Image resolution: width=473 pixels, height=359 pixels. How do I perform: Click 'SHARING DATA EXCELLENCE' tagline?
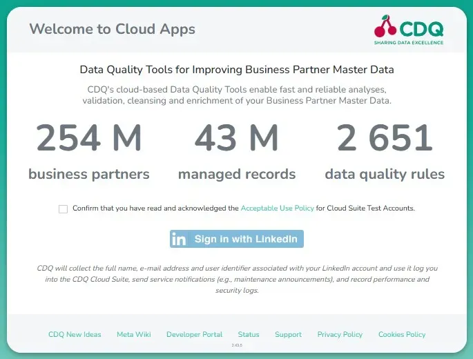coord(409,43)
